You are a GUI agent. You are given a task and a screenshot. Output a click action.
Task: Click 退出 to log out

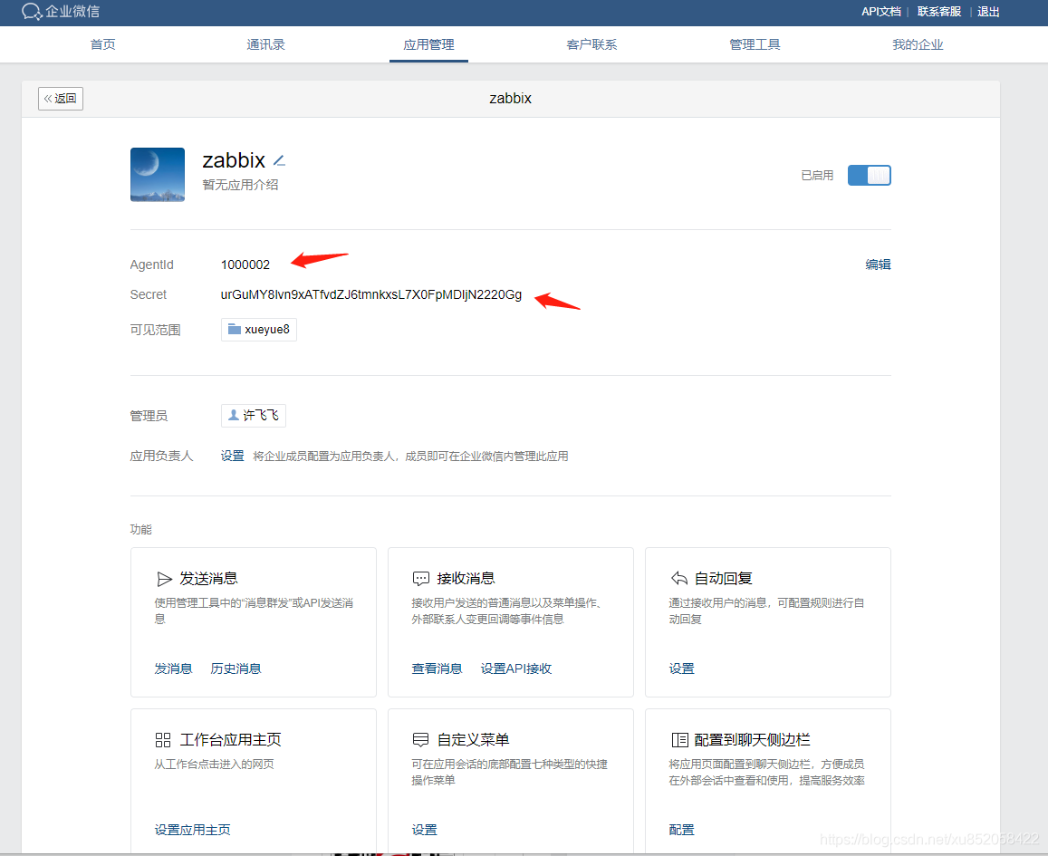[x=988, y=12]
